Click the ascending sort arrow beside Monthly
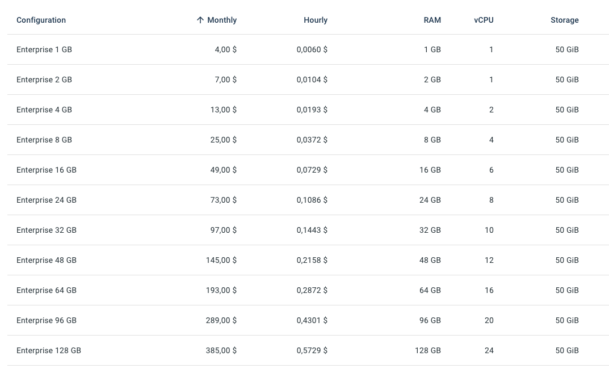 200,20
